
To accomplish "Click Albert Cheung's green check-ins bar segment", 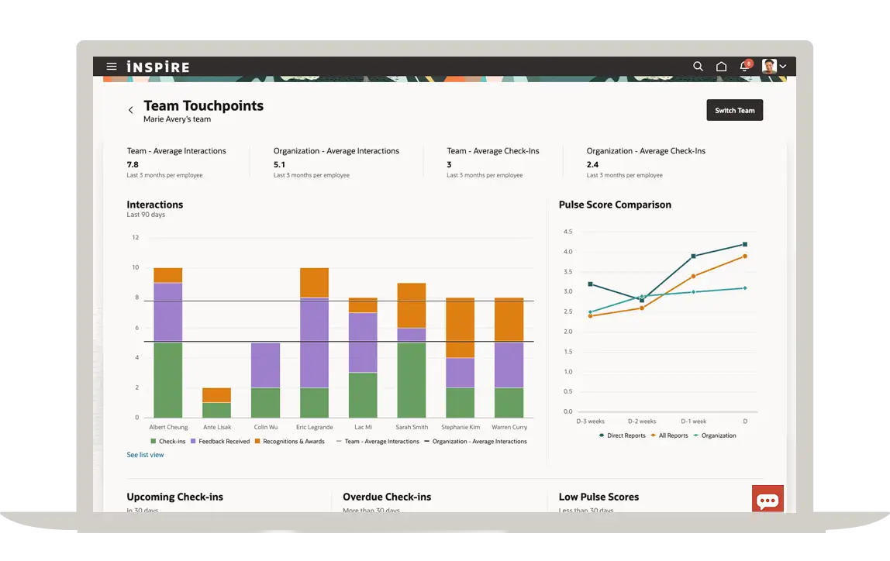I will 168,380.
